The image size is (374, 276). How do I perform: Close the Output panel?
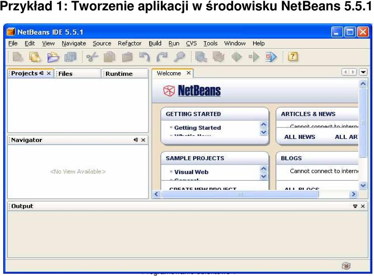[363, 206]
